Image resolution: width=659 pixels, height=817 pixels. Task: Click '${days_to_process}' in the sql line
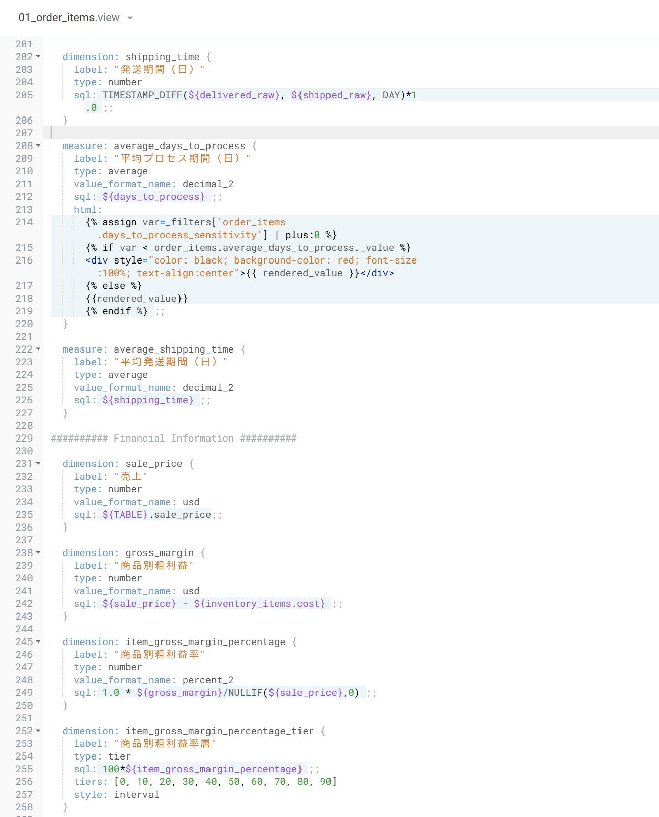pyautogui.click(x=154, y=196)
